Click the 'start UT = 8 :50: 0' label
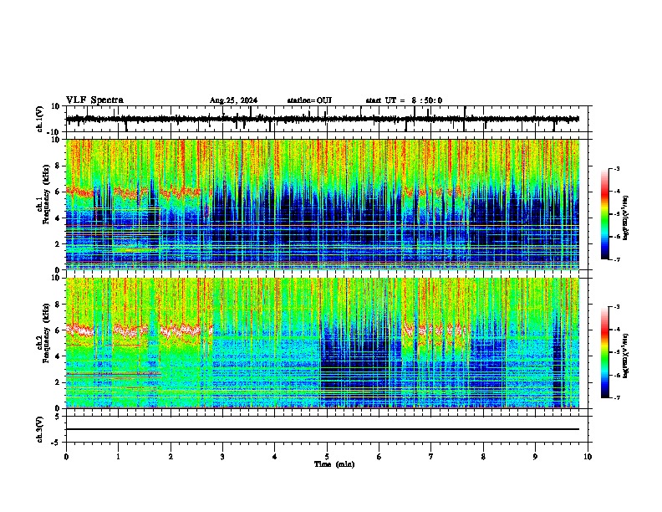The image size is (662, 512). pyautogui.click(x=404, y=100)
